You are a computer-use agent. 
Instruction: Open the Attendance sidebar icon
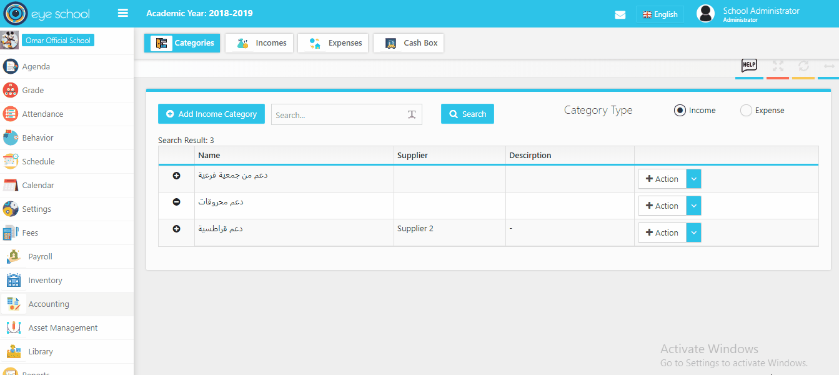coord(11,114)
